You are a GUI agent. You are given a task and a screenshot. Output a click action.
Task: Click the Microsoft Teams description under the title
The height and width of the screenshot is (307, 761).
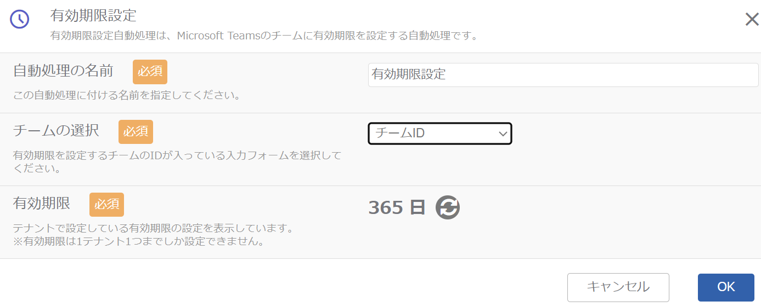[x=264, y=36]
